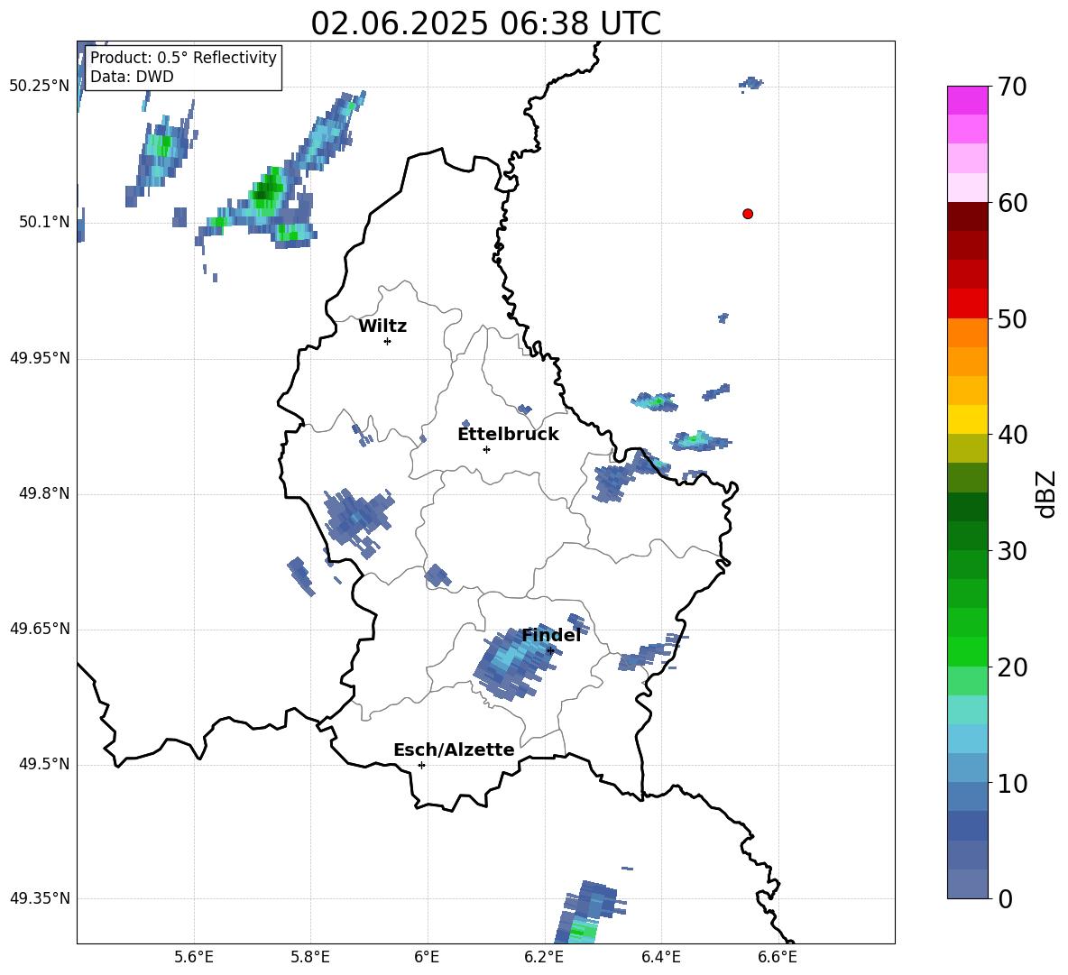
Task: Click the Esch/Alzette cross marker
Action: pyautogui.click(x=421, y=765)
